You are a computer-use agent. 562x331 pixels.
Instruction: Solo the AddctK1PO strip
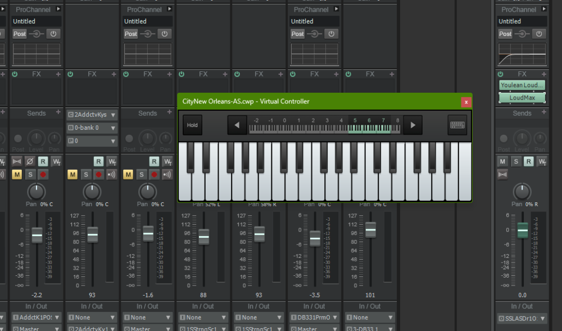point(30,174)
